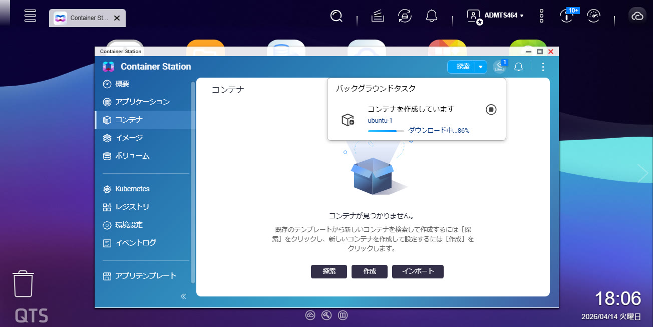This screenshot has width=653, height=327.
Task: Open the イメージ section in sidebar
Action: click(x=129, y=138)
